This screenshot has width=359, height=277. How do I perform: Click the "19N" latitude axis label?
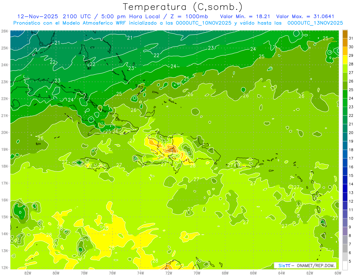(4, 149)
